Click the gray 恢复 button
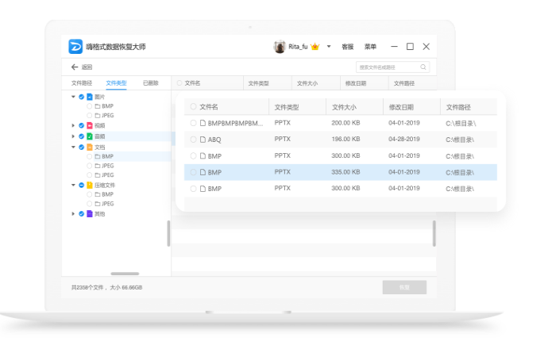The image size is (544, 341). (404, 287)
